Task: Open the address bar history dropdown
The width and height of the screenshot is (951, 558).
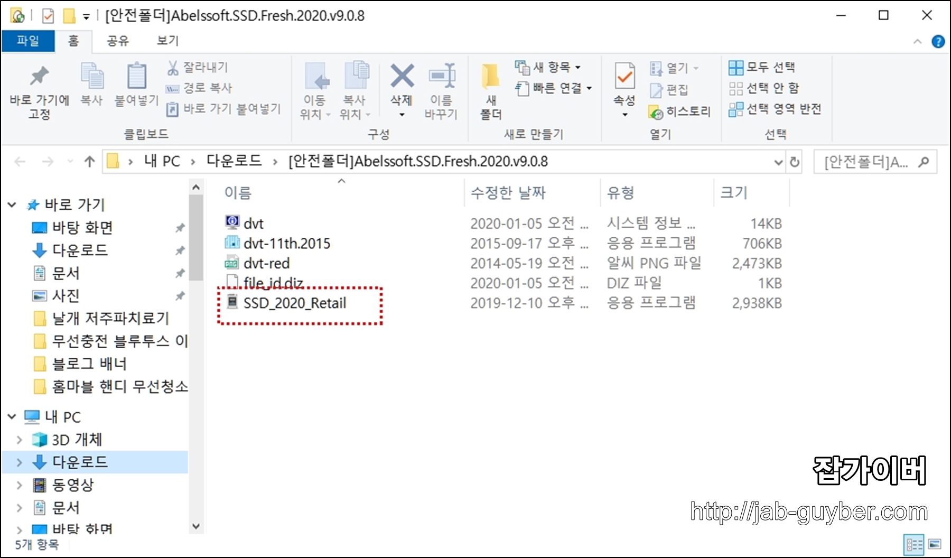Action: 778,162
